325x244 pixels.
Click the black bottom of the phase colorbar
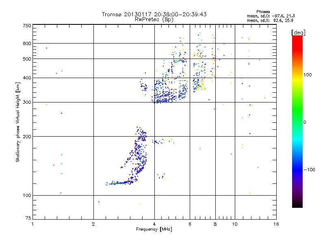point(297,205)
